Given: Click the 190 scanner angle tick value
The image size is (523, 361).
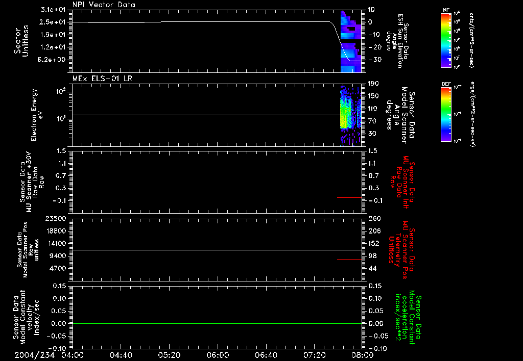Looking at the screenshot, I should click(373, 84).
